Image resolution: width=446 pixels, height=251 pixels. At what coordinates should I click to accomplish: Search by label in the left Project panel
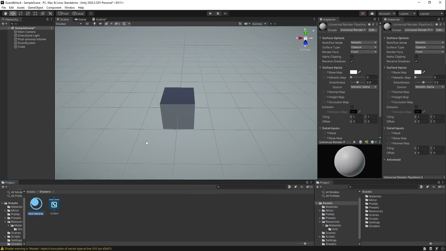coord(295,187)
